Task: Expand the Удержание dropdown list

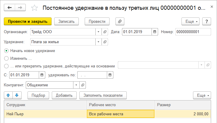Action: [99, 42]
